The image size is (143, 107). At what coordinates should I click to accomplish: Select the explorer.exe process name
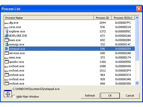17,31
